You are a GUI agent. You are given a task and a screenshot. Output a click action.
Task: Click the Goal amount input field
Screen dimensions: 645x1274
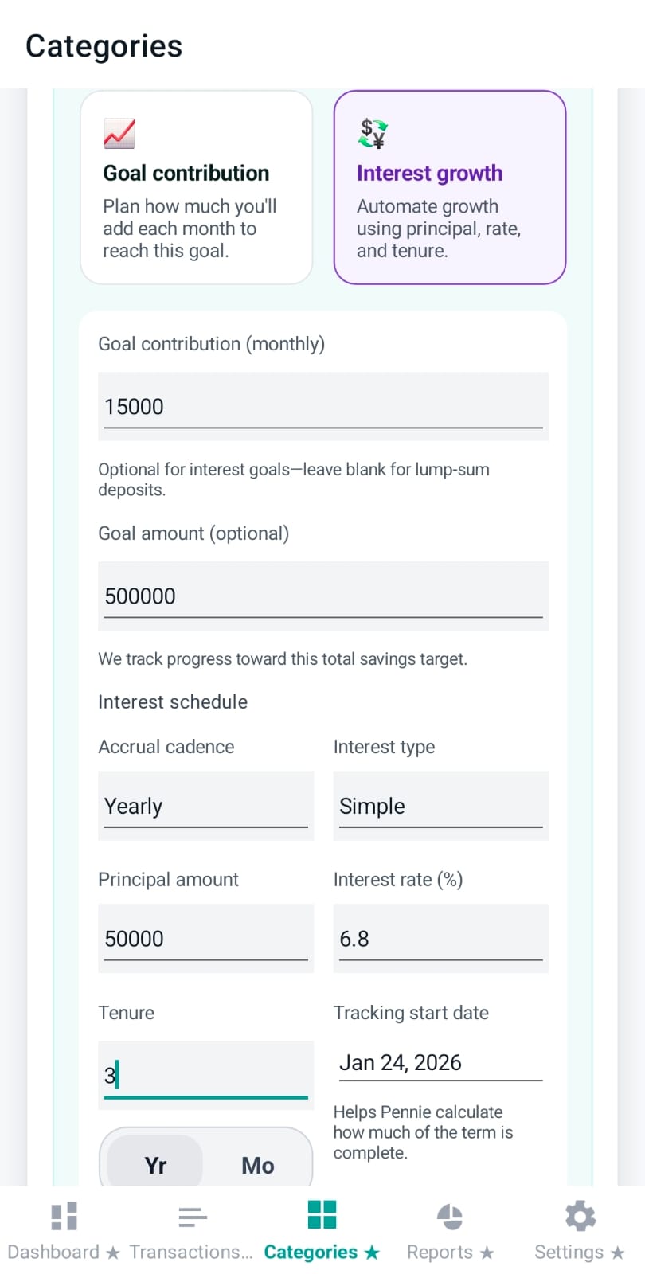(322, 596)
